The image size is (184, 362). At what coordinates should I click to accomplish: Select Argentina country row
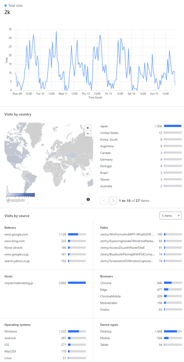[x=107, y=146]
